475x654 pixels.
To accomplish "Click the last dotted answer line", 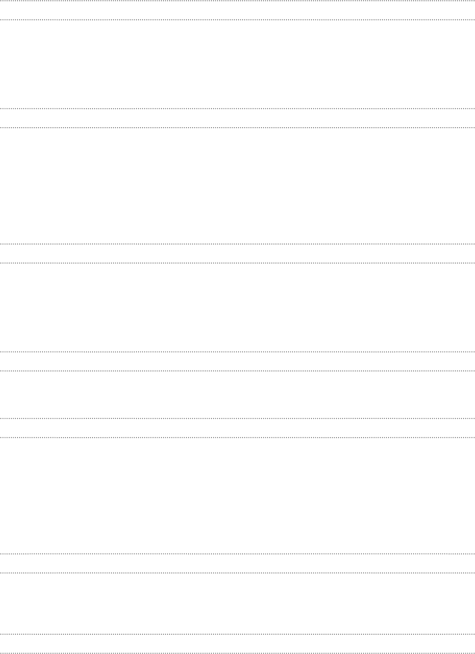I will [237, 653].
